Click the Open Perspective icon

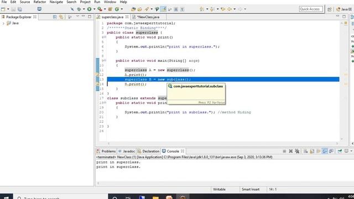pyautogui.click(x=330, y=9)
